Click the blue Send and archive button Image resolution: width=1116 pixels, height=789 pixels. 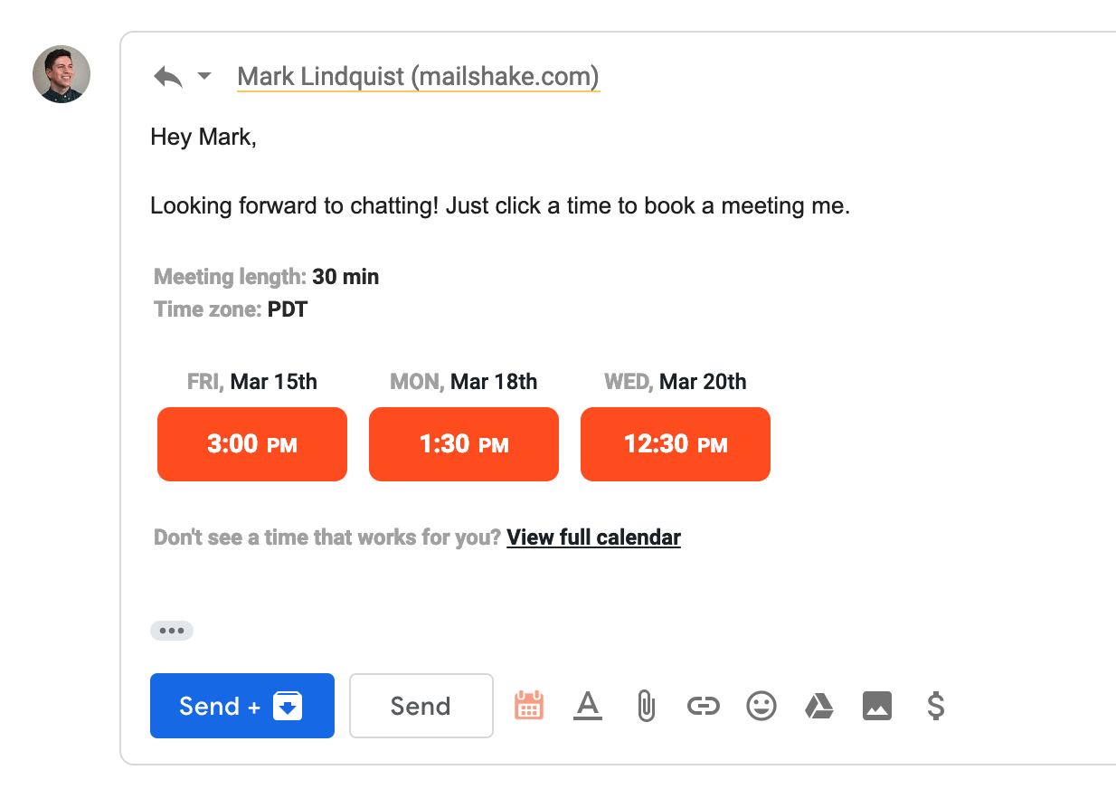(242, 706)
